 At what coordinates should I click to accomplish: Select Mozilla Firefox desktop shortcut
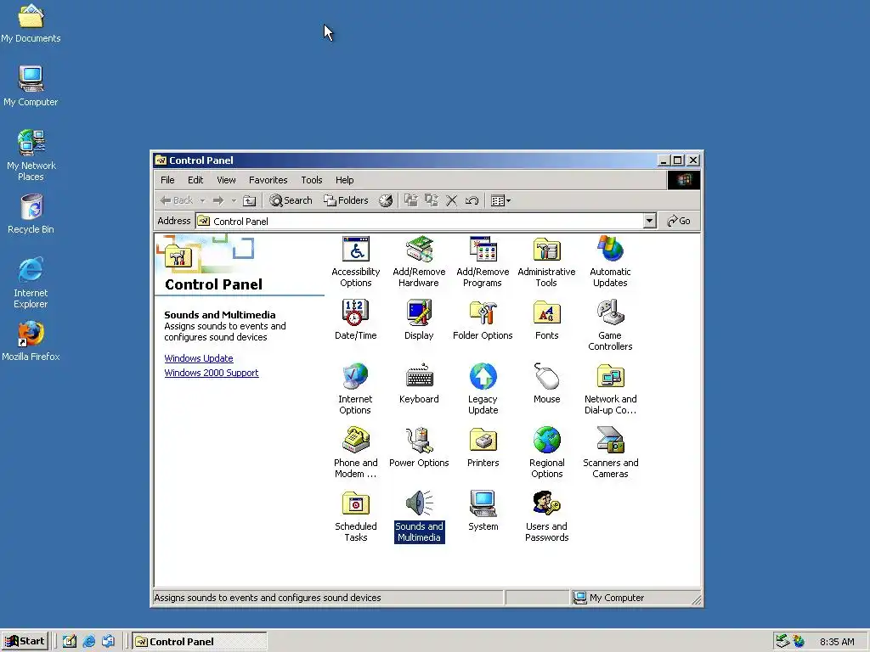[x=31, y=341]
